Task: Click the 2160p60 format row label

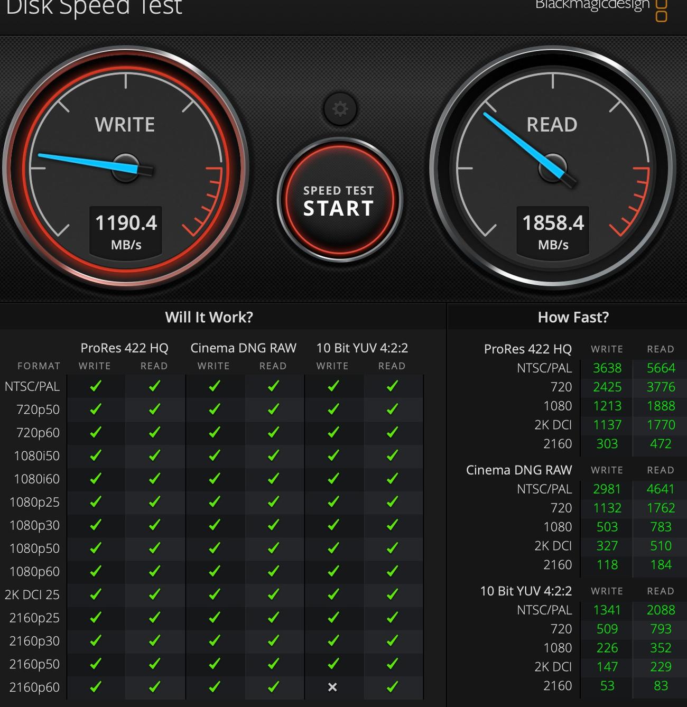Action: click(x=34, y=687)
